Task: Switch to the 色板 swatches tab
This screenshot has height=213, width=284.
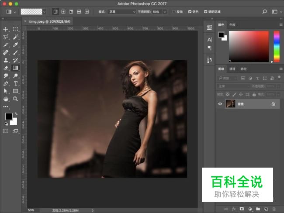Action: click(x=232, y=25)
